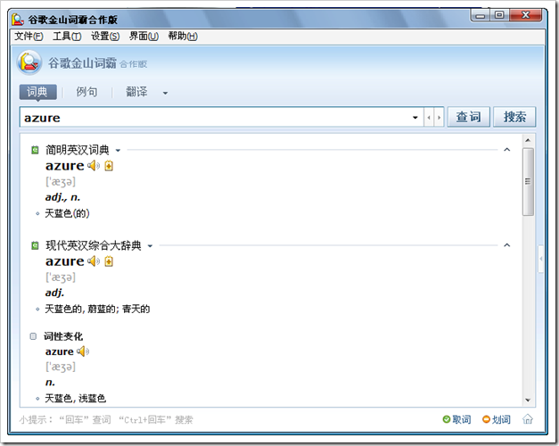Toggle 划词 selection translation
This screenshot has width=559, height=446.
coord(497,419)
